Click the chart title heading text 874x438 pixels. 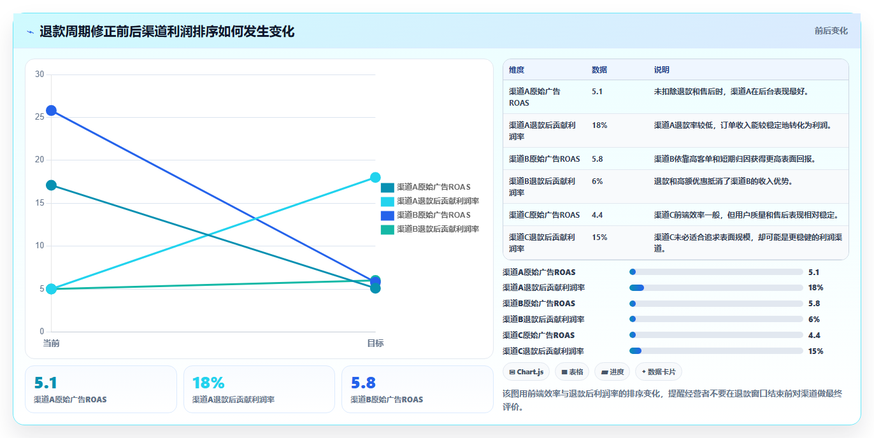pos(167,32)
